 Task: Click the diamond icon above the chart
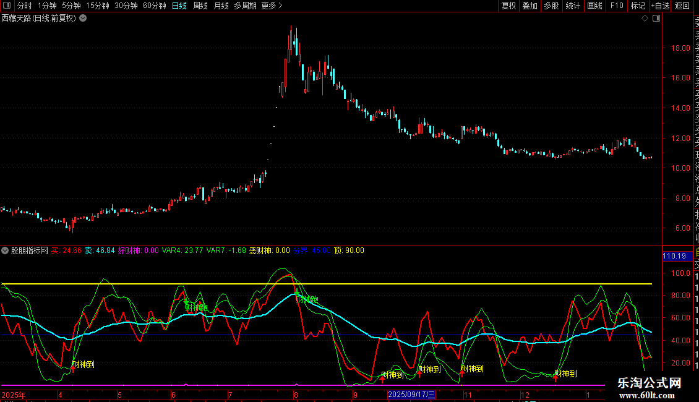(645, 19)
